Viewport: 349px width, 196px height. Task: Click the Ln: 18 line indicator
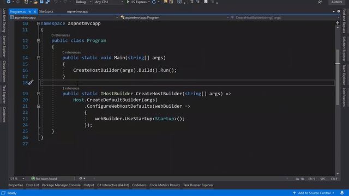(299, 179)
